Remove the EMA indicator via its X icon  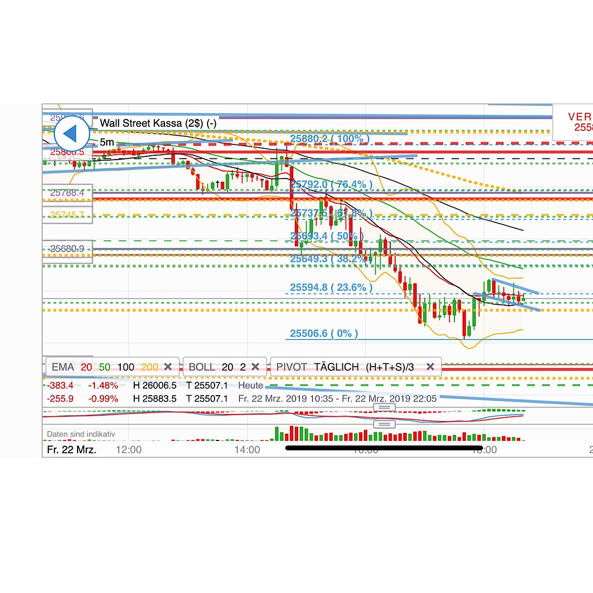pos(168,367)
